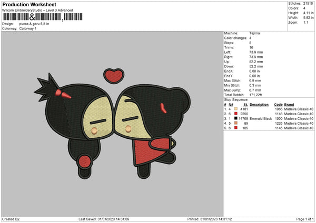
Task: Click thread code '1226'
Action: [x=279, y=124]
